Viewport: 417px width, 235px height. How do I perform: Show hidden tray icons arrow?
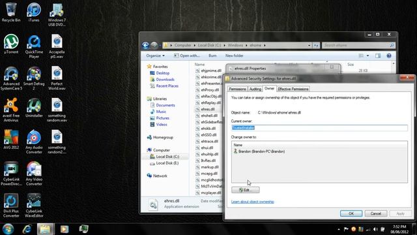pos(339,229)
